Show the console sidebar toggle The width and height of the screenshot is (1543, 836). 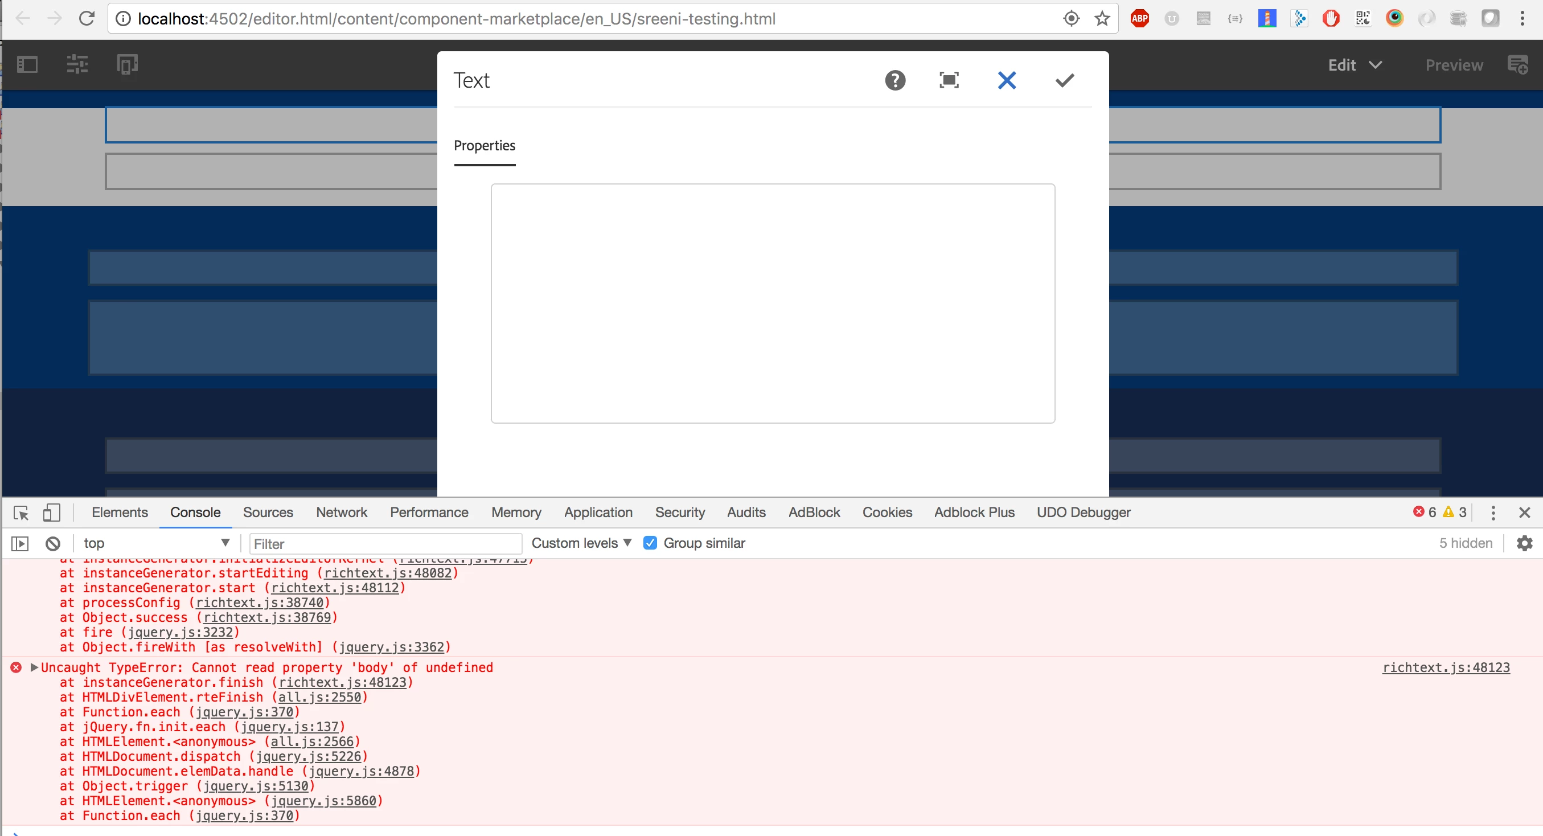20,543
